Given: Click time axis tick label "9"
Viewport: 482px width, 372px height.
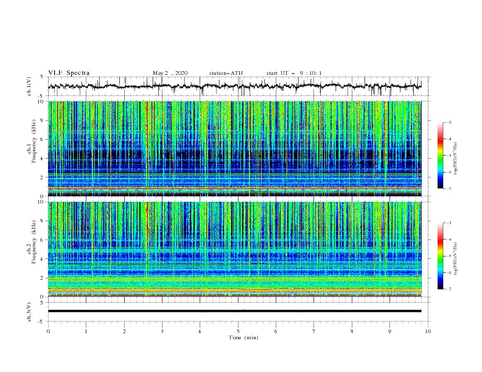Looking at the screenshot, I should [389, 331].
